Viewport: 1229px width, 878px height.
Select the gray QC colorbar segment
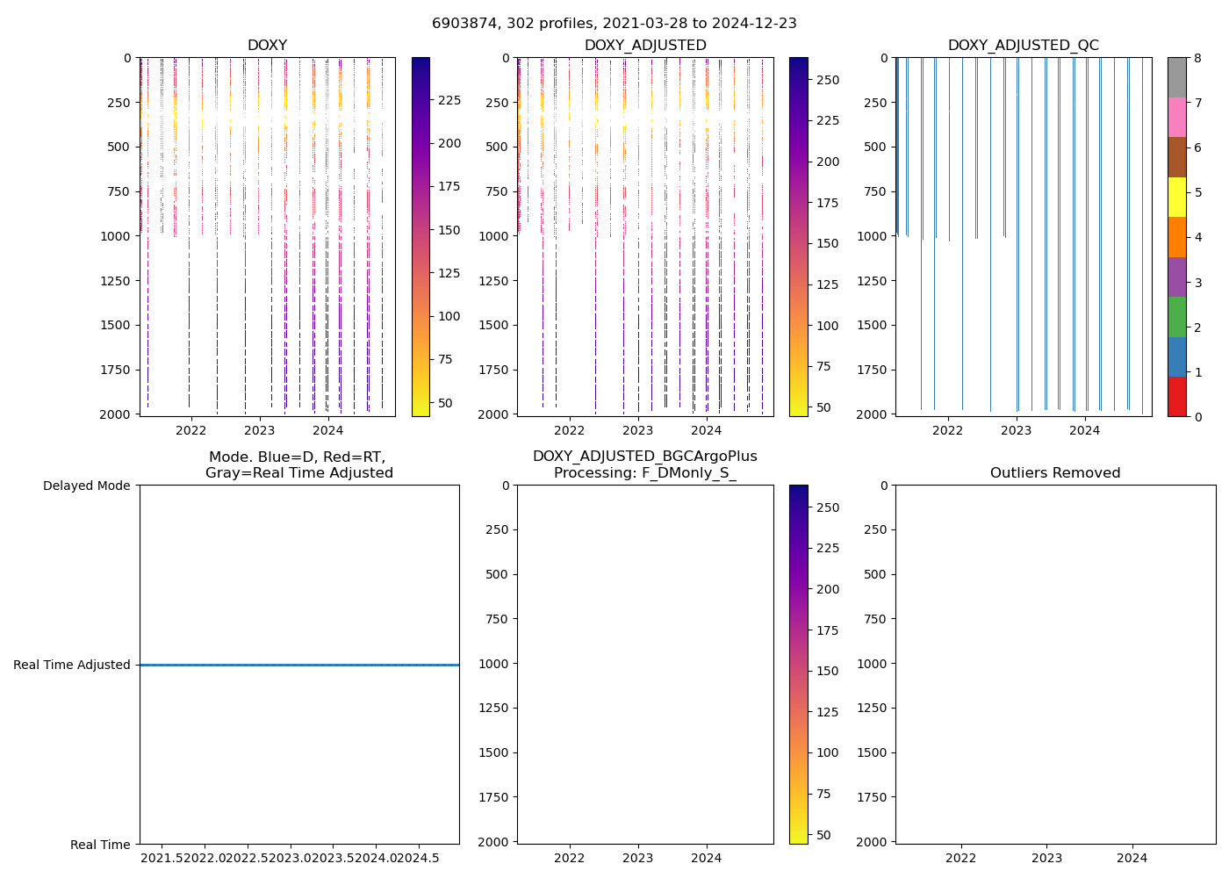click(1176, 77)
